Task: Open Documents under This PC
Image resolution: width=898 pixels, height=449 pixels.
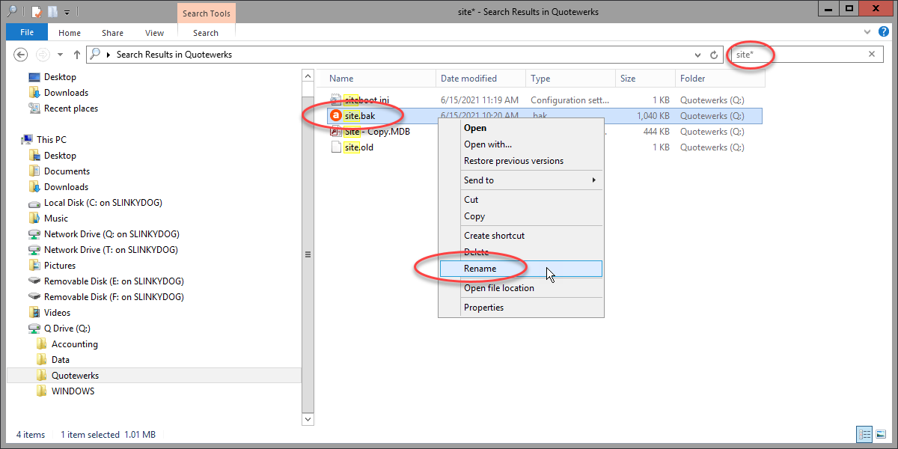Action: (x=67, y=171)
